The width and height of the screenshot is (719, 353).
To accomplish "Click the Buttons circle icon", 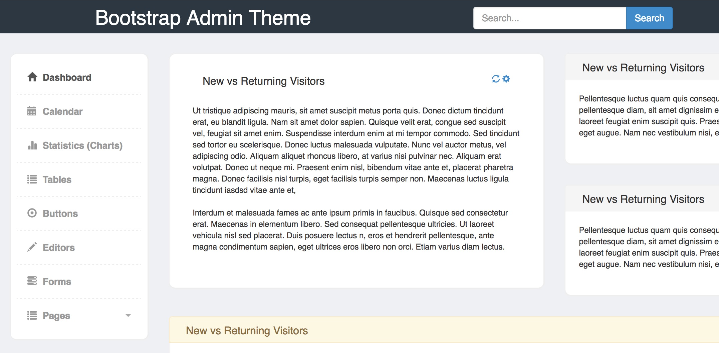I will click(32, 213).
